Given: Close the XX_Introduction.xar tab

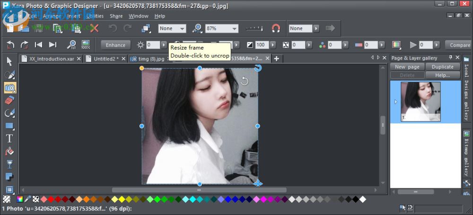Looking at the screenshot, I should tap(79, 59).
